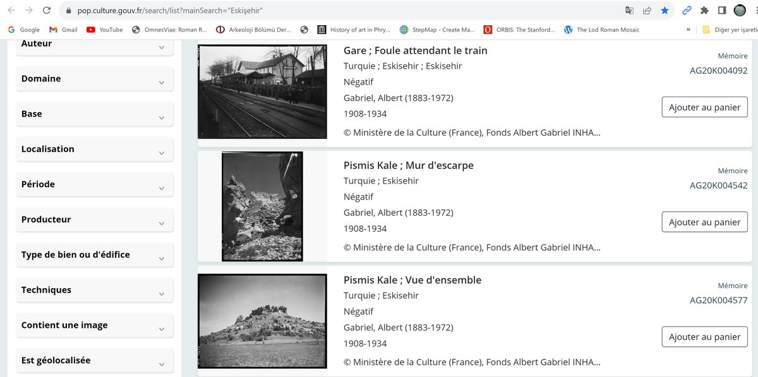
Task: Click the blue link extension icon
Action: click(687, 11)
